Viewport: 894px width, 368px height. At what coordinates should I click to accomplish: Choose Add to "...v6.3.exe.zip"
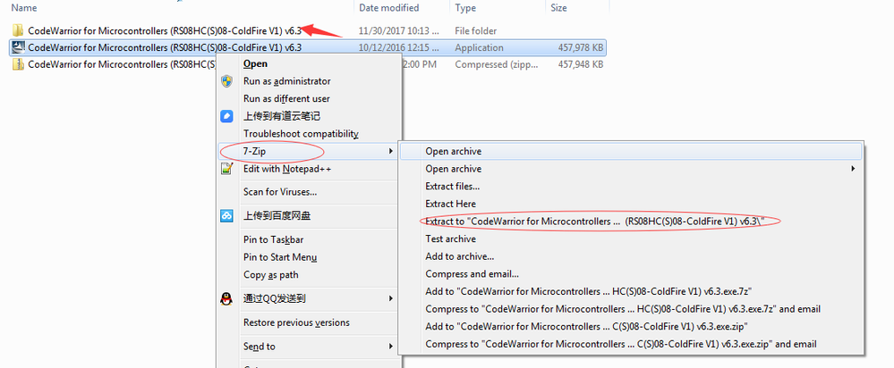point(587,327)
